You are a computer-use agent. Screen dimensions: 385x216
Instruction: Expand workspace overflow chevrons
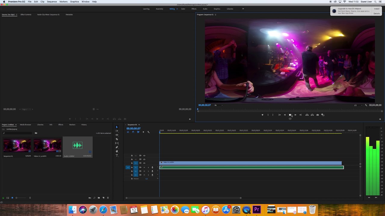tap(243, 9)
